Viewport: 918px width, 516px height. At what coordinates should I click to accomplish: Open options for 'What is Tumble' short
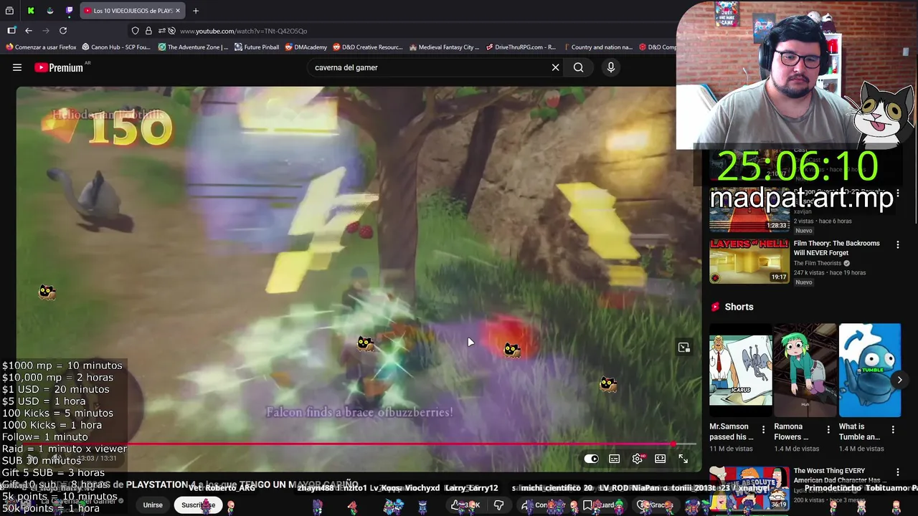pos(893,430)
